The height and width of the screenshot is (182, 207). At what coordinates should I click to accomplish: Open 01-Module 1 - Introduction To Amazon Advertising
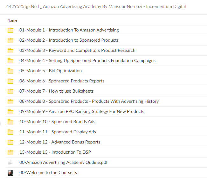[x=69, y=30]
